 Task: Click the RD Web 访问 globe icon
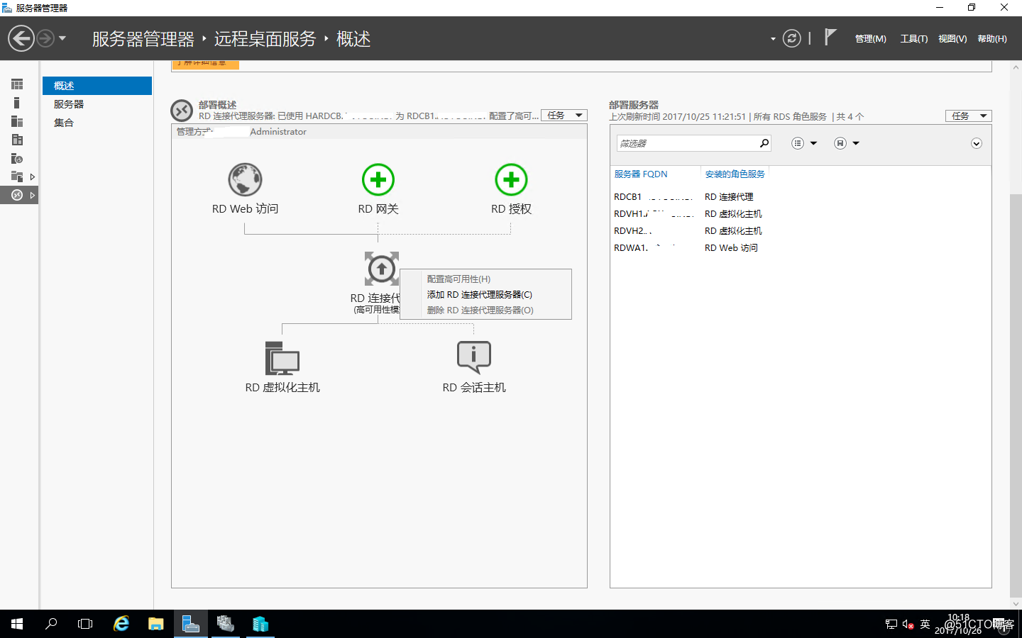click(245, 179)
